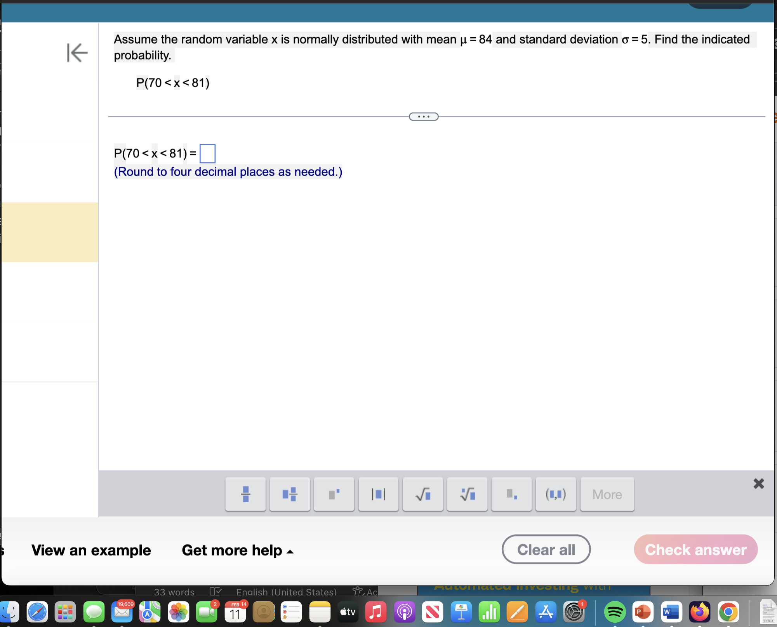Open Microsoft Word from the Dock
The height and width of the screenshot is (627, 777).
point(670,612)
